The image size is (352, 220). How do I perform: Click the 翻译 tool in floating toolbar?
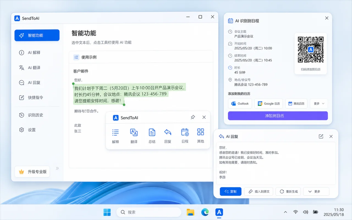pos(134,136)
